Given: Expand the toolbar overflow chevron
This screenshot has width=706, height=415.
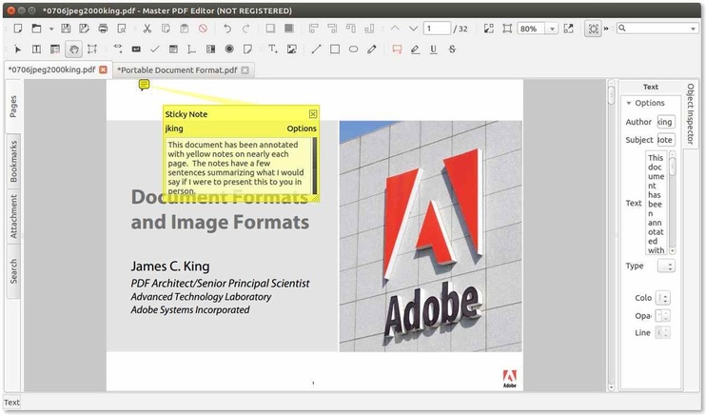Looking at the screenshot, I should [x=606, y=29].
